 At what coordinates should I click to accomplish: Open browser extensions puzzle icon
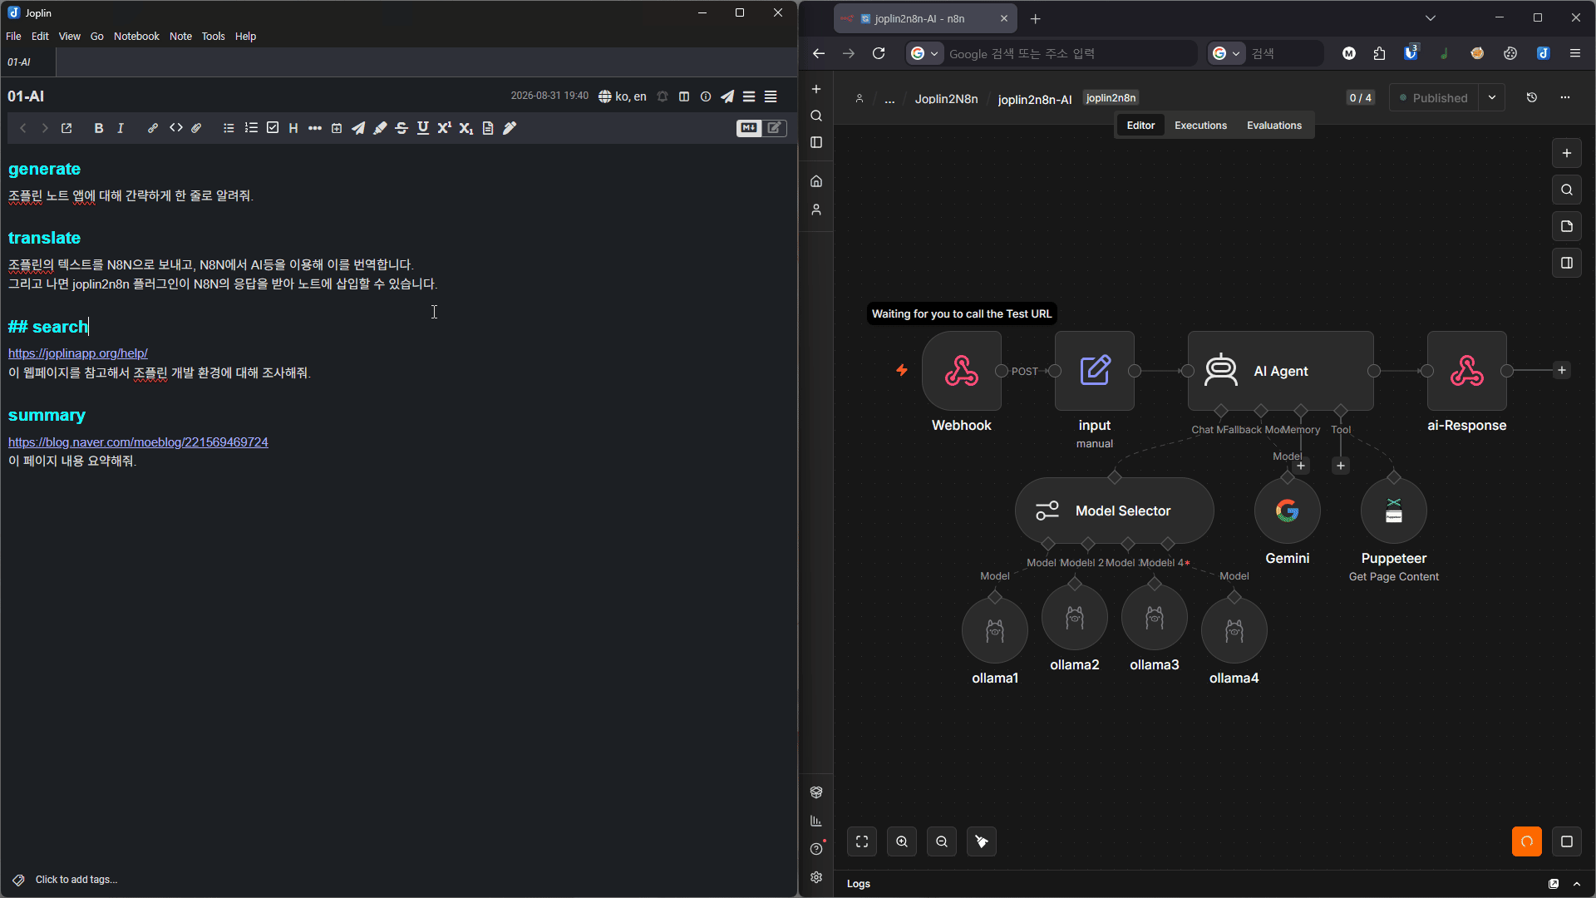click(1380, 53)
